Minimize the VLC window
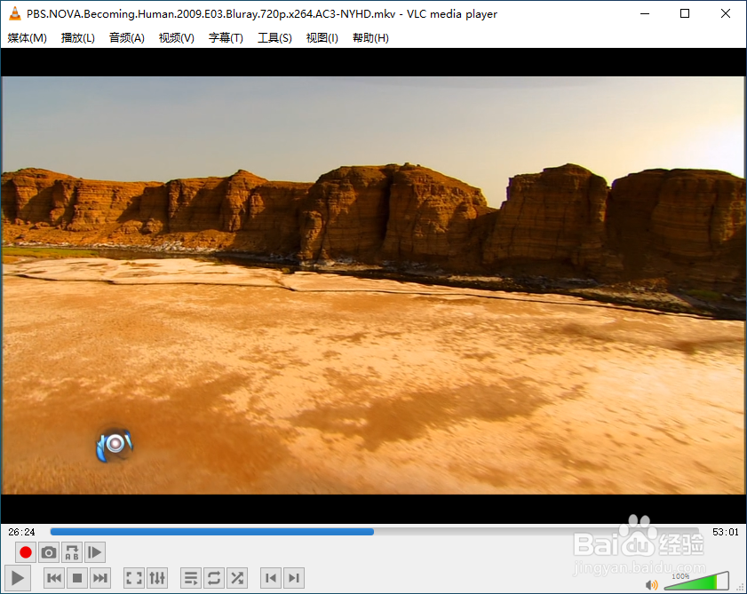Viewport: 747px width, 594px height. tap(645, 14)
